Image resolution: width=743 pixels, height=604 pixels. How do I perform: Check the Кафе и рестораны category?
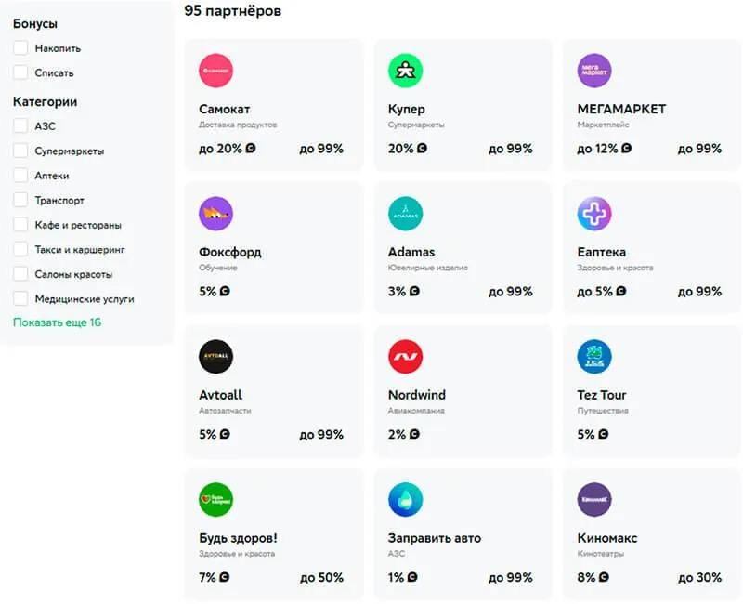20,224
